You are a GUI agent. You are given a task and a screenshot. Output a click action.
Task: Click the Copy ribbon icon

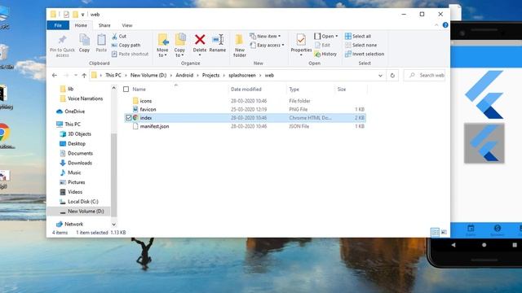84,43
